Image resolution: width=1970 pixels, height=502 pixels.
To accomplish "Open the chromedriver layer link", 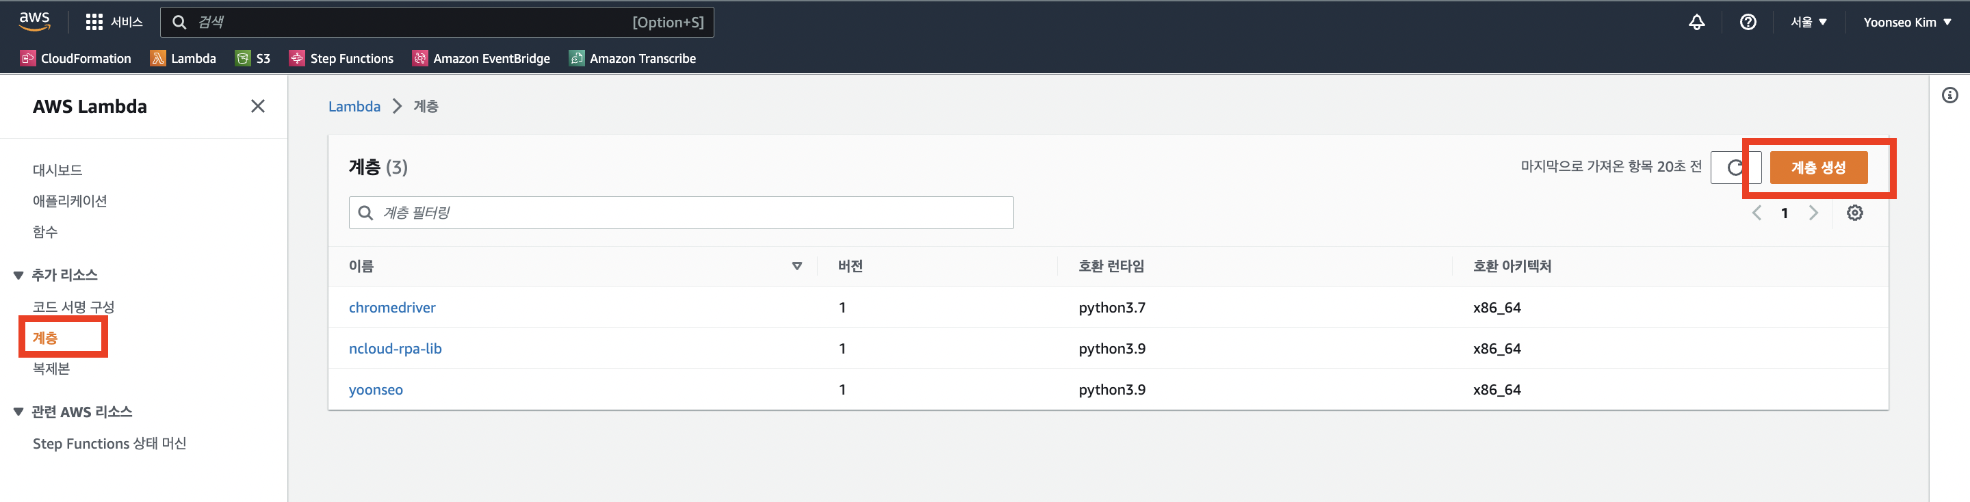I will click(391, 307).
